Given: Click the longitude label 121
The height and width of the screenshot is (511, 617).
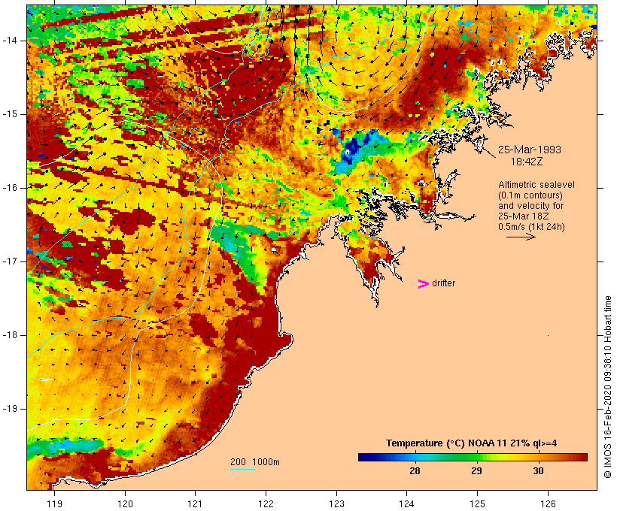Looking at the screenshot, I should click(x=195, y=503).
